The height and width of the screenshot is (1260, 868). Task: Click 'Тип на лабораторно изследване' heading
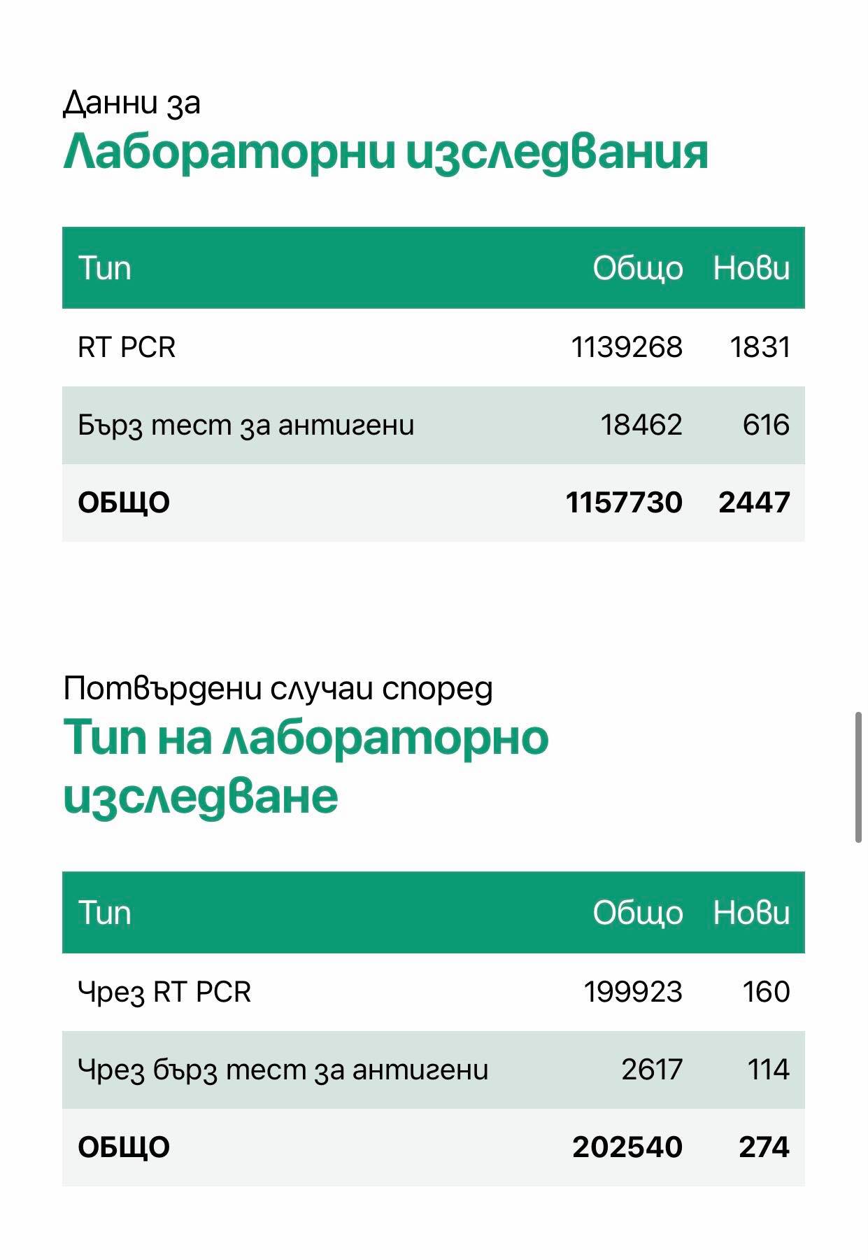coord(306,766)
